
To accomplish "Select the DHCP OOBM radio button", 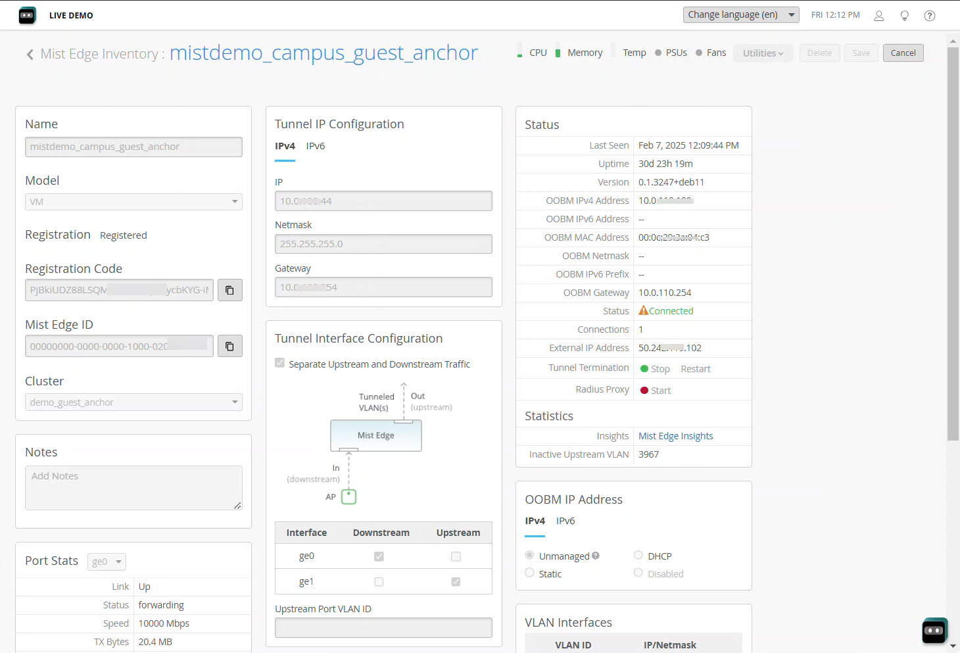I will pos(638,555).
